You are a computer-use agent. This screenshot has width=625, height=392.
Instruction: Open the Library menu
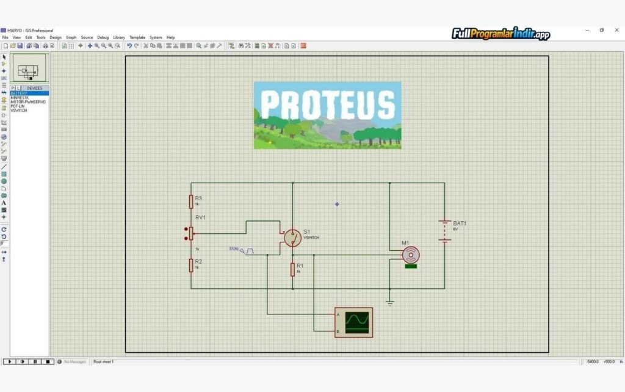(x=119, y=37)
